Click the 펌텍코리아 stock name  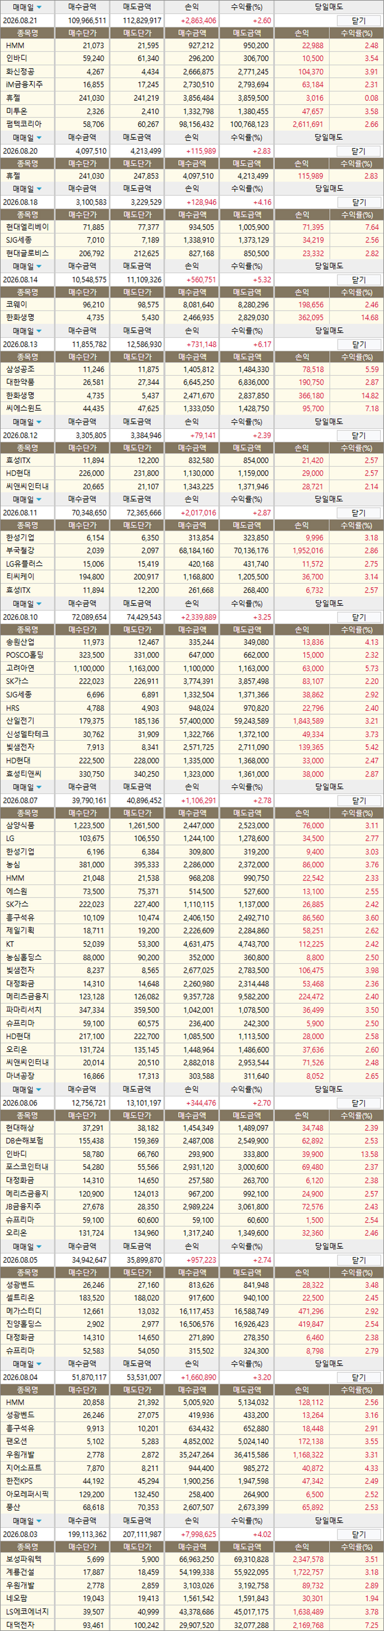24,124
